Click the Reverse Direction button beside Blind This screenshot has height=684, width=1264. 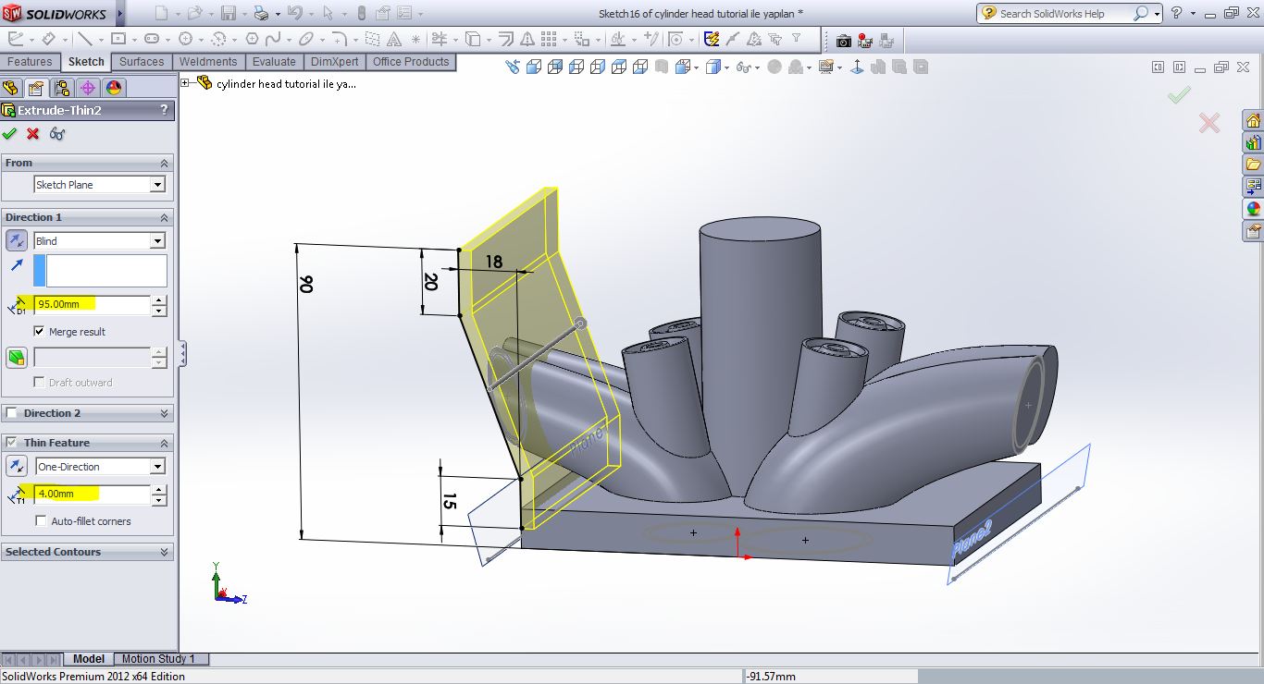(x=17, y=241)
